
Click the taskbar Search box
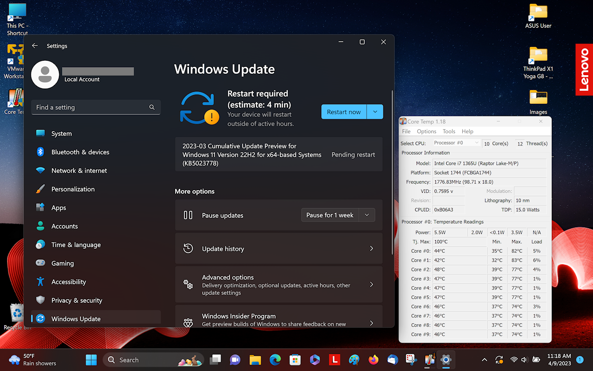[x=153, y=360]
